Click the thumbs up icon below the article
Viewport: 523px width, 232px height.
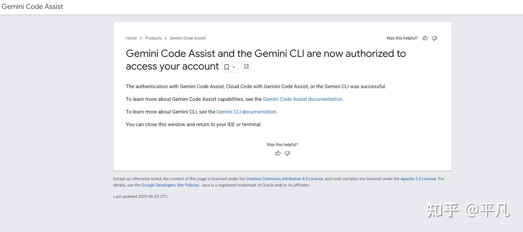coord(278,153)
